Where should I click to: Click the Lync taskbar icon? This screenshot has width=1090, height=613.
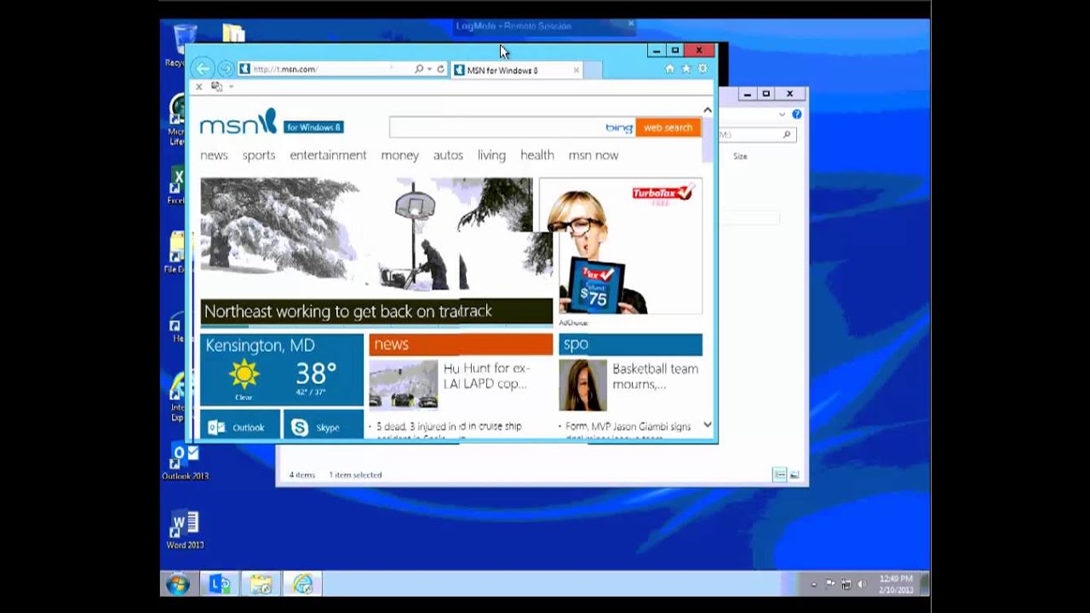220,584
